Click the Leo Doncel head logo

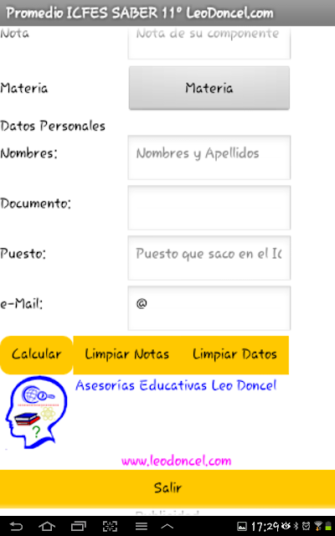coord(37,412)
